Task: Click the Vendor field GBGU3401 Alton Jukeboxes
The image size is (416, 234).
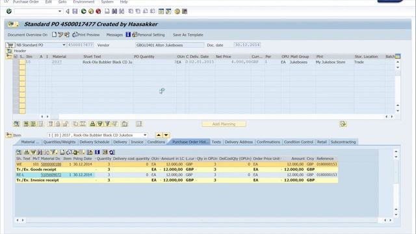Action: pos(170,45)
